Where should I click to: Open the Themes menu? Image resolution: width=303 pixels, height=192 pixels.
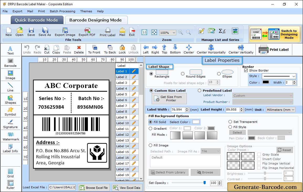86,11
